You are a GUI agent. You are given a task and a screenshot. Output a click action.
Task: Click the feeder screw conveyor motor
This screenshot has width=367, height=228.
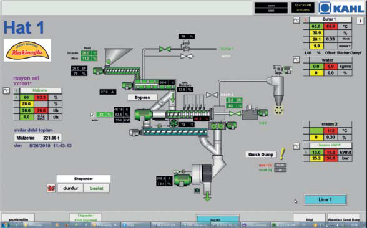pos(98,71)
